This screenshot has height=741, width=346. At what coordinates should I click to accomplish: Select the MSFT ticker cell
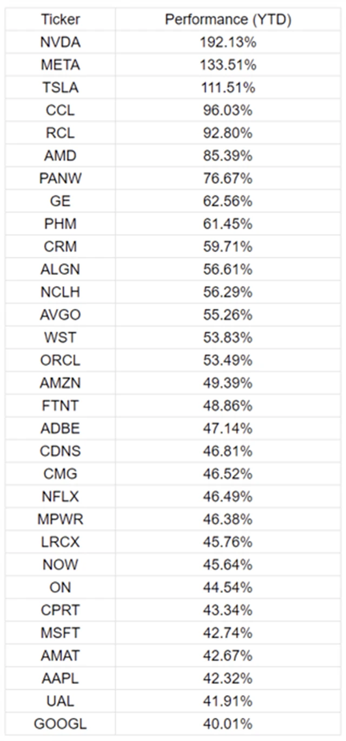click(60, 633)
